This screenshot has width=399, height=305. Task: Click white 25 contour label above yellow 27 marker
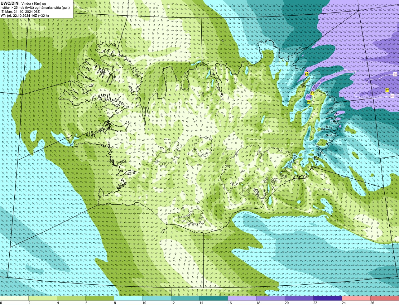tap(395, 74)
